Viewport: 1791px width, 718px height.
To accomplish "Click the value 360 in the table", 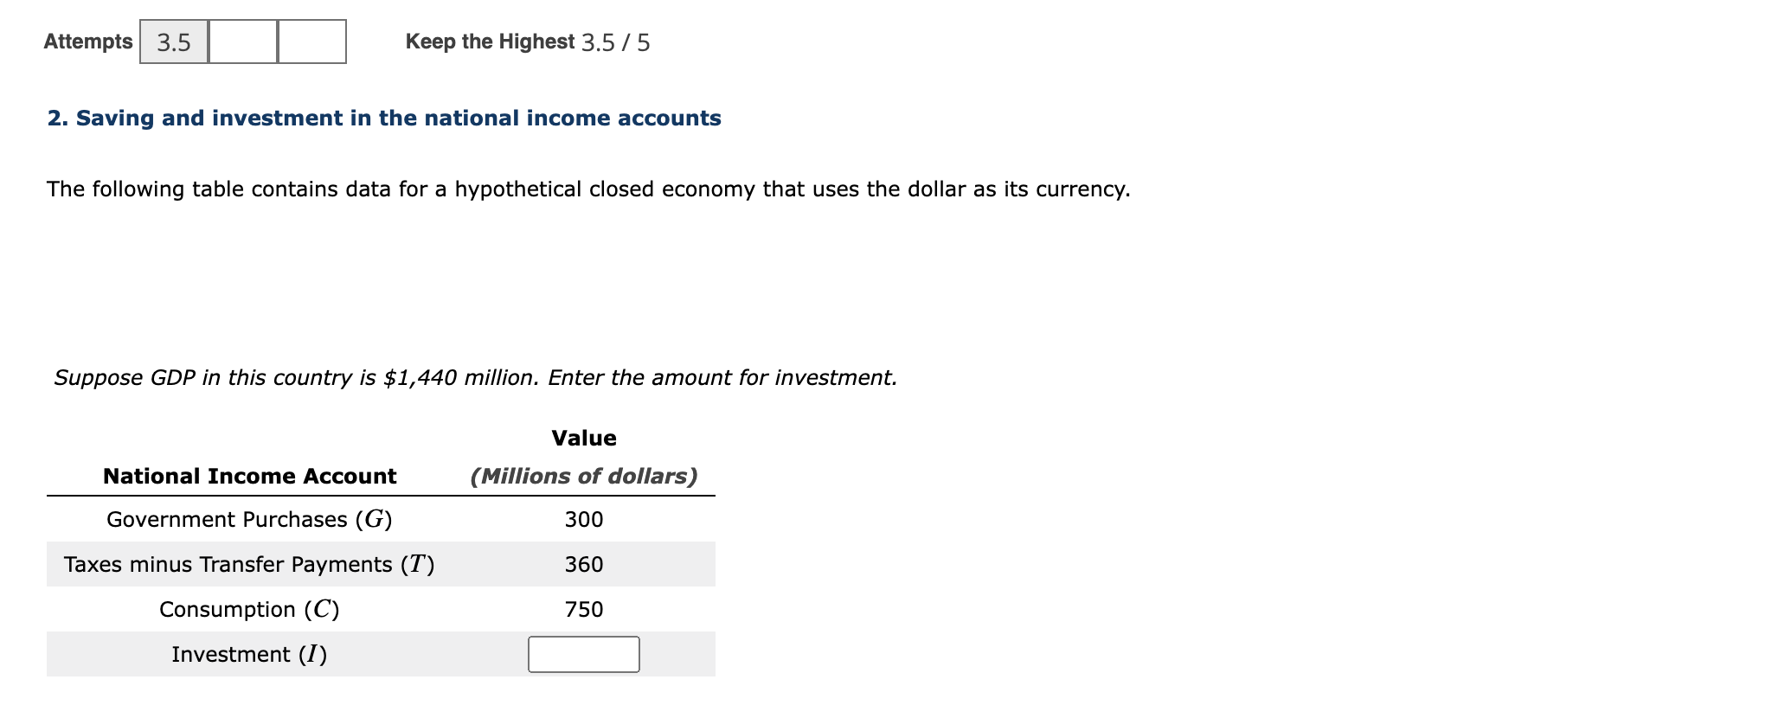I will pyautogui.click(x=585, y=564).
